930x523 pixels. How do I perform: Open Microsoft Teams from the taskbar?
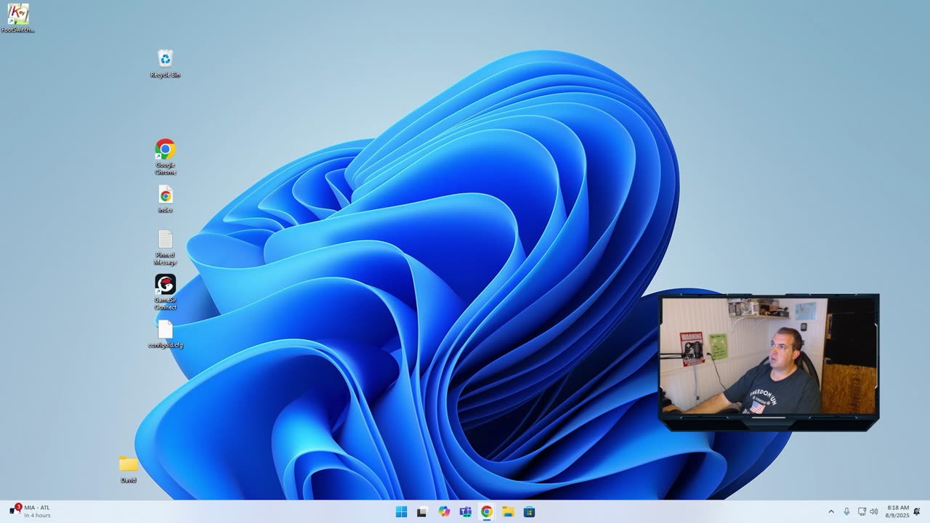pos(465,512)
